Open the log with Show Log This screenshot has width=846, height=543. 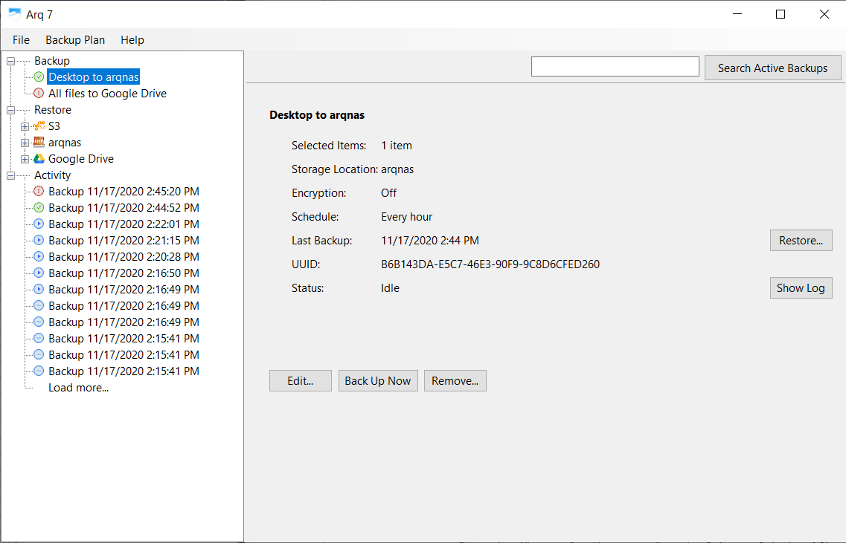(x=801, y=287)
